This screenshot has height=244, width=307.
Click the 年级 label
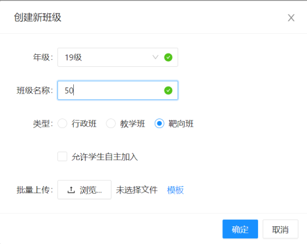click(43, 57)
